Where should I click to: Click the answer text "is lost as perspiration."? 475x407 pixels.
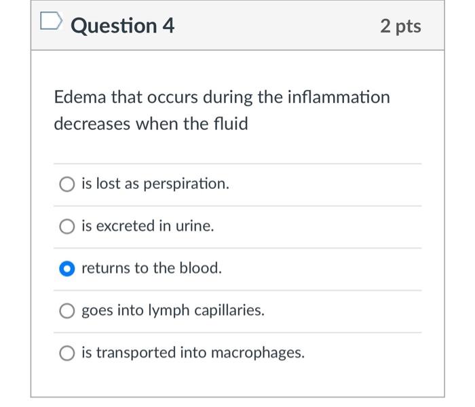click(155, 184)
